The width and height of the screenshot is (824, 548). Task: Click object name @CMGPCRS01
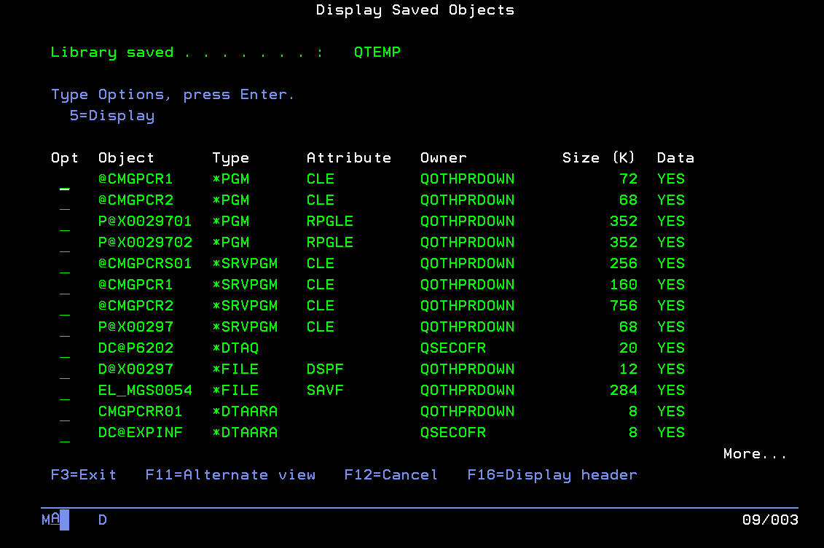[x=145, y=263]
